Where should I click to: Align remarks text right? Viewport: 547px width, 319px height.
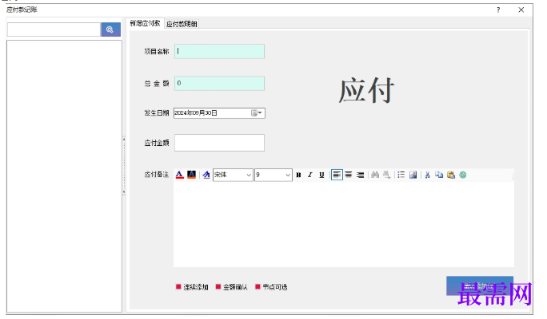(361, 175)
